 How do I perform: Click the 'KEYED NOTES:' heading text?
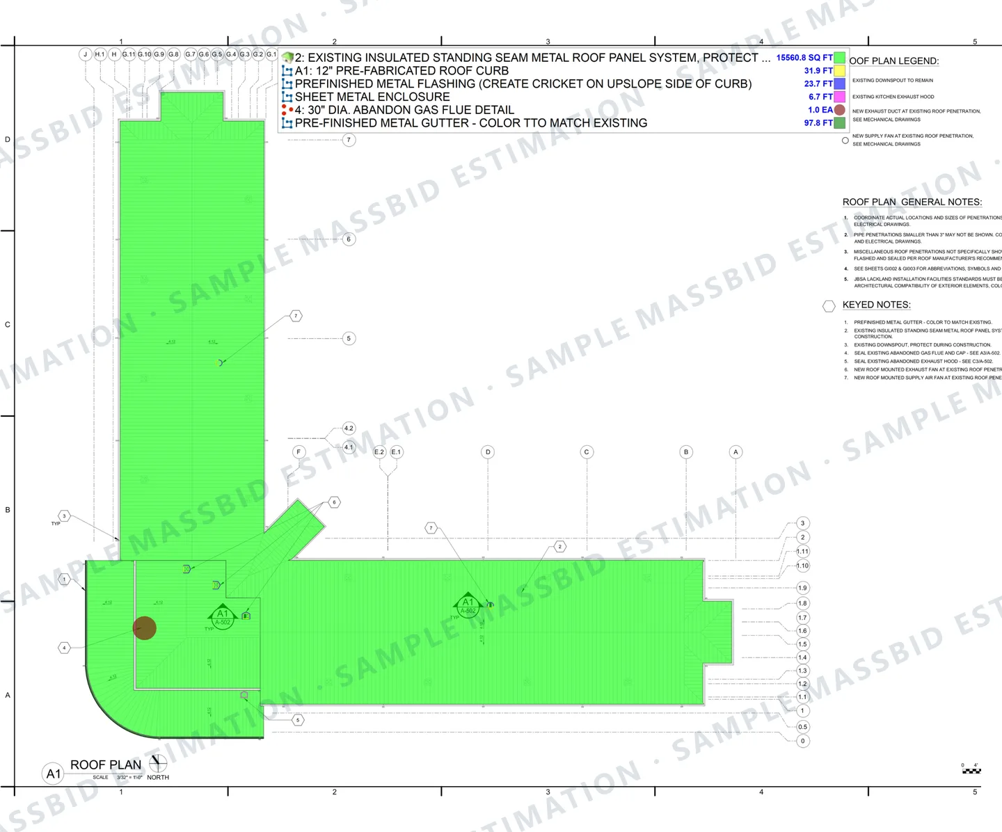tap(876, 305)
